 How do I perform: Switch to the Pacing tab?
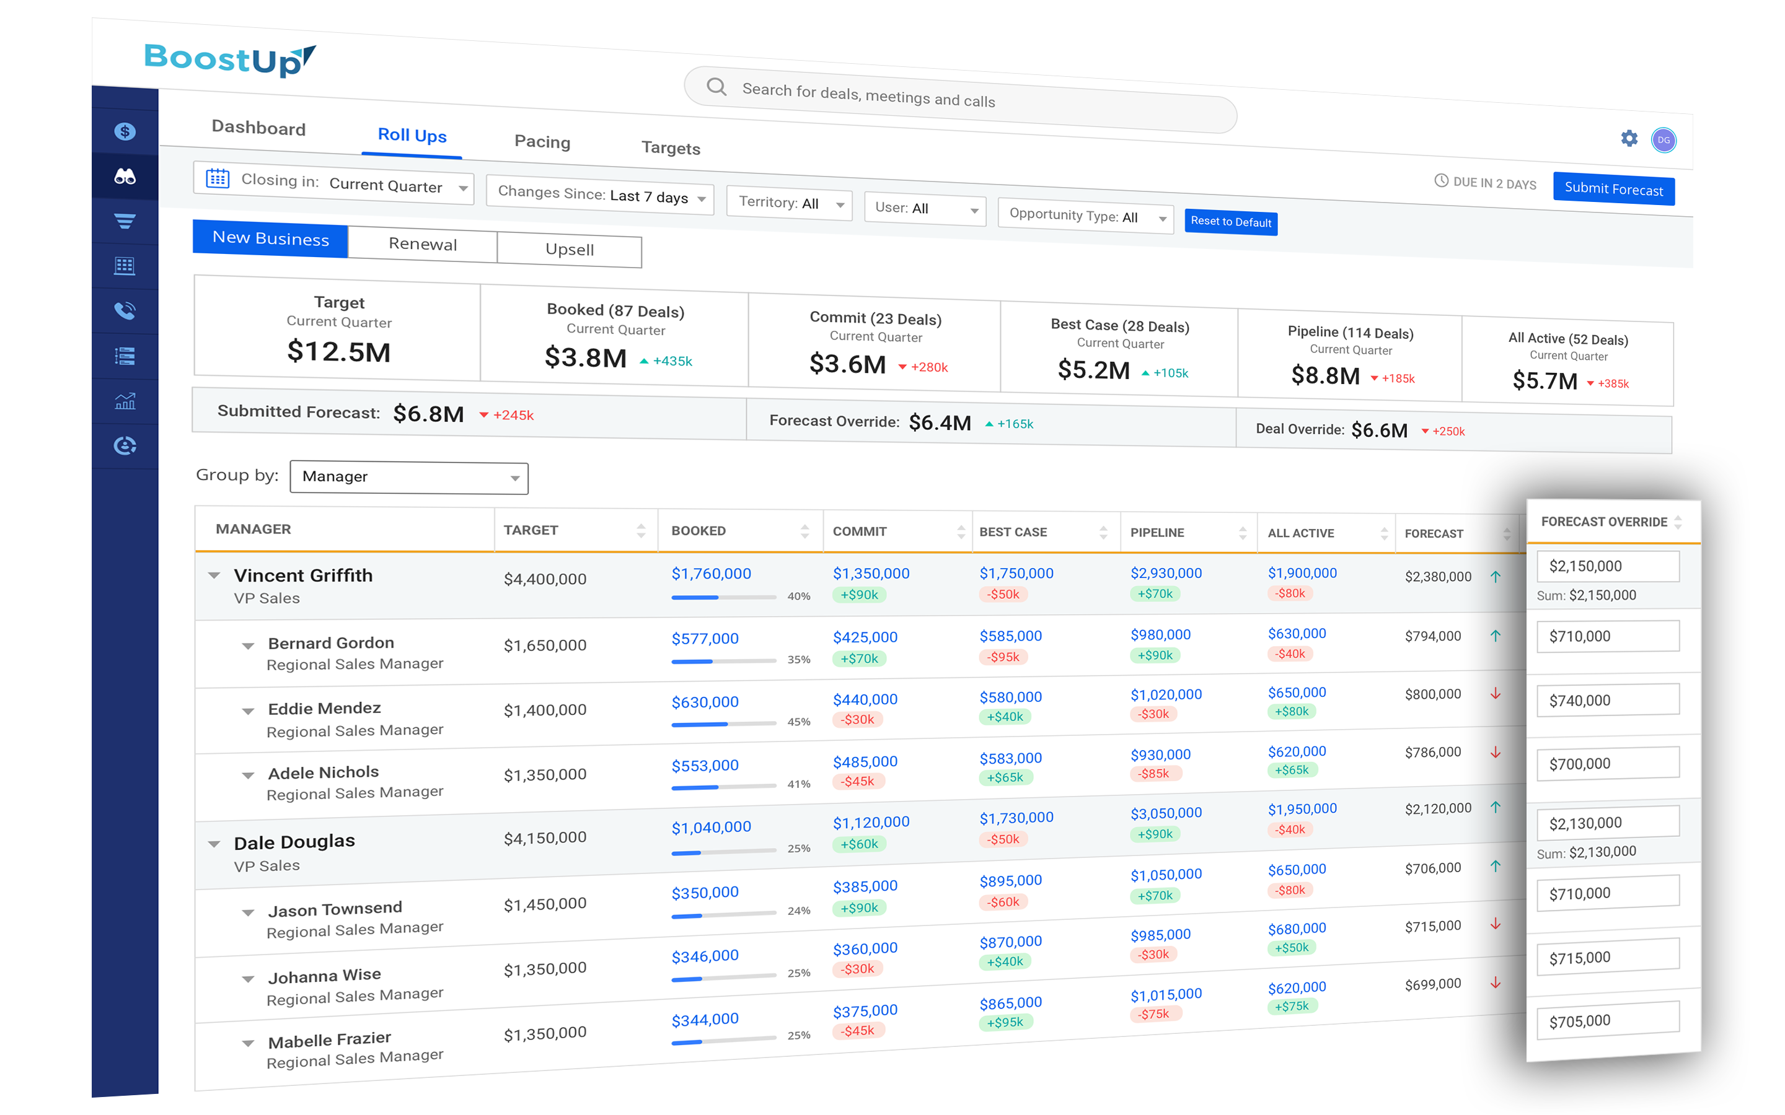[542, 142]
